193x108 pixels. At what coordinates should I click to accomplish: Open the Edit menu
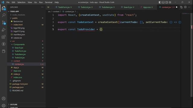point(13,2)
